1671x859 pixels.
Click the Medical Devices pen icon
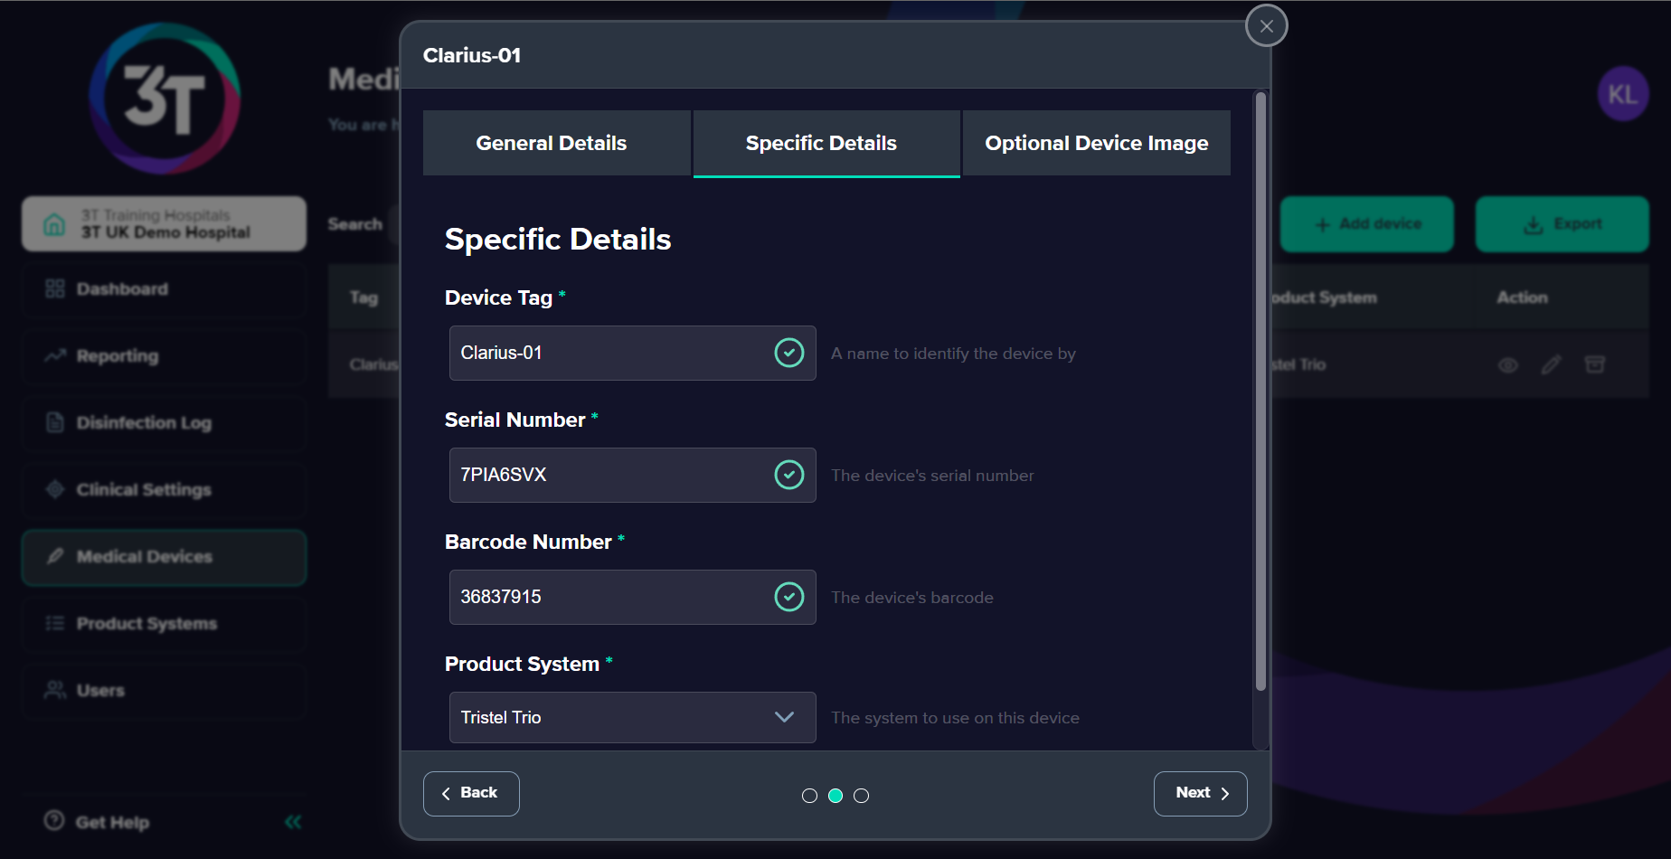pyautogui.click(x=55, y=556)
